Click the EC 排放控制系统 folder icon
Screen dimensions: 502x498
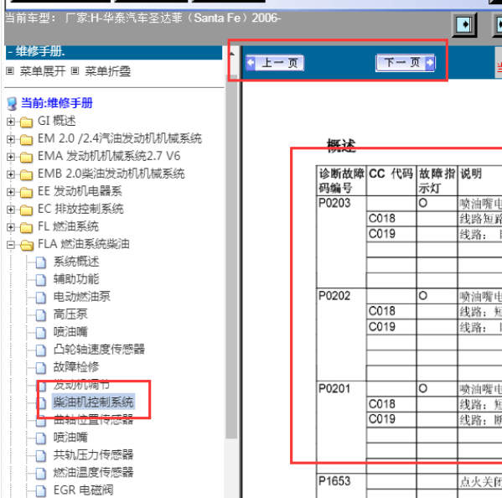(26, 210)
